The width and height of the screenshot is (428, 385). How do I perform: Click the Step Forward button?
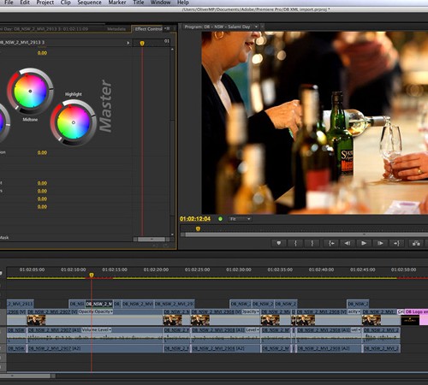click(x=380, y=243)
